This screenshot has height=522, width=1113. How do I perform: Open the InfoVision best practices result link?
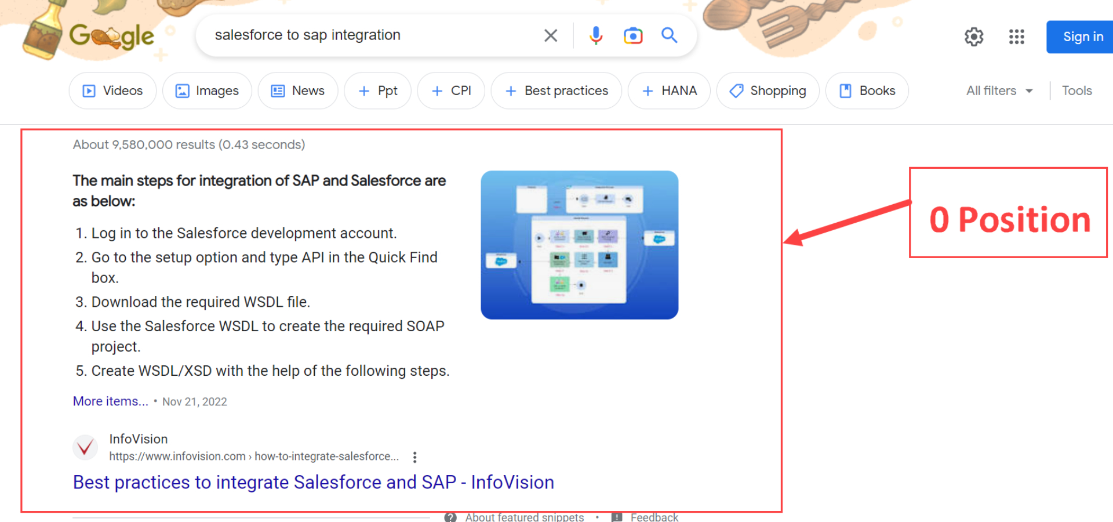click(x=313, y=482)
